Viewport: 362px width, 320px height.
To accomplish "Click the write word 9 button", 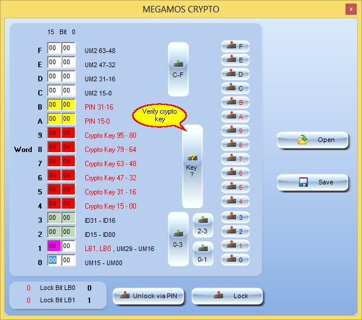I will coord(235,131).
